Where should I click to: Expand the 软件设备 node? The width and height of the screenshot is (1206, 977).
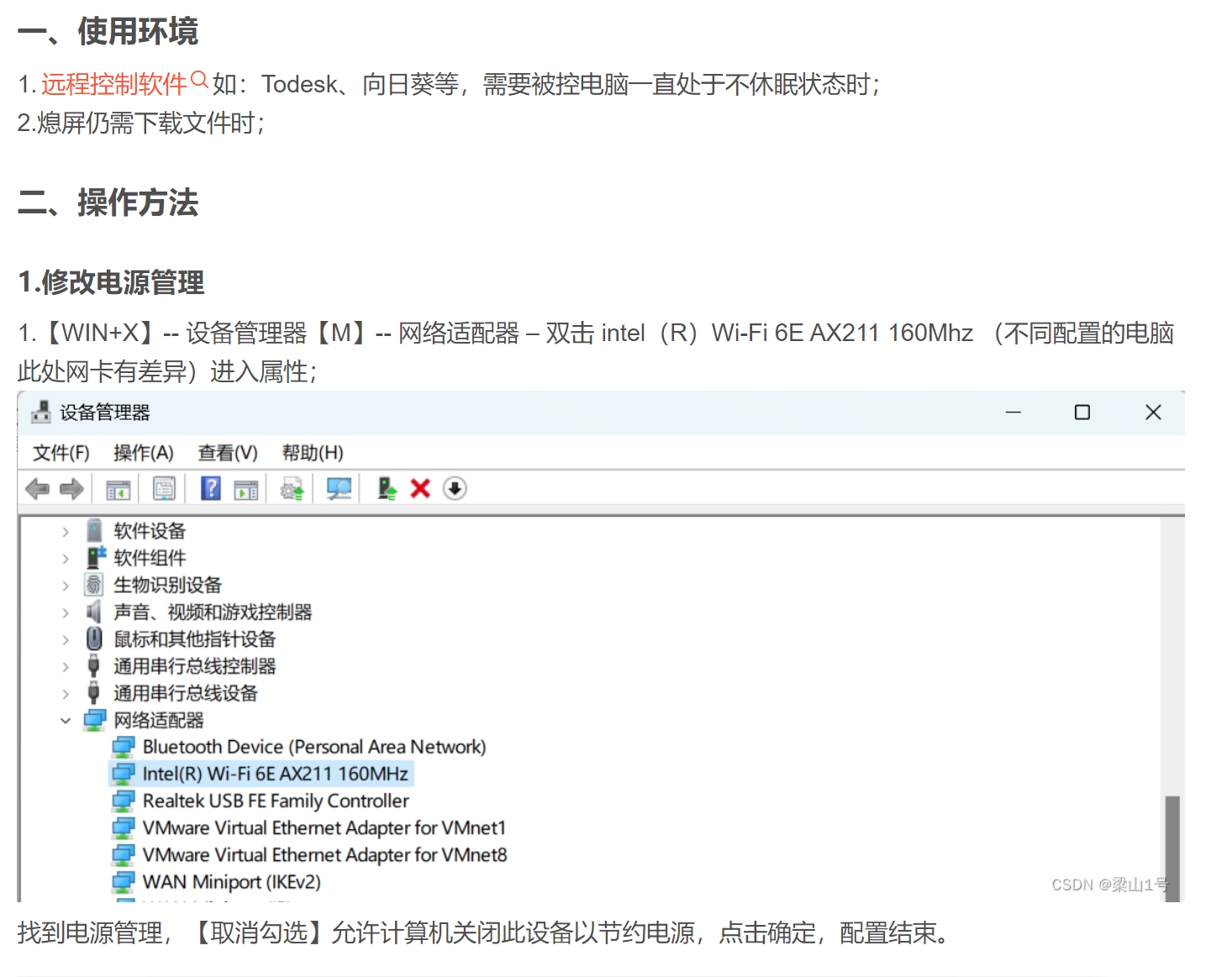[66, 531]
